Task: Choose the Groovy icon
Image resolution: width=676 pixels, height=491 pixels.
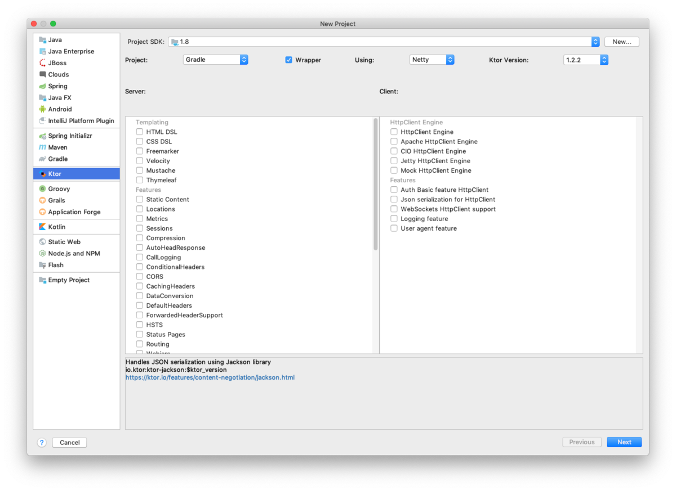Action: (42, 189)
